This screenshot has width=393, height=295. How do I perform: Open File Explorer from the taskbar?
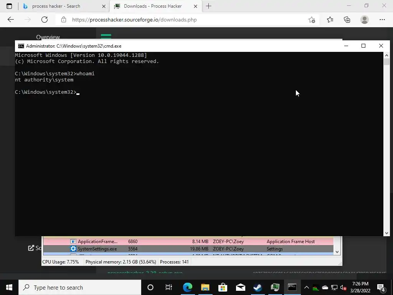point(205,287)
